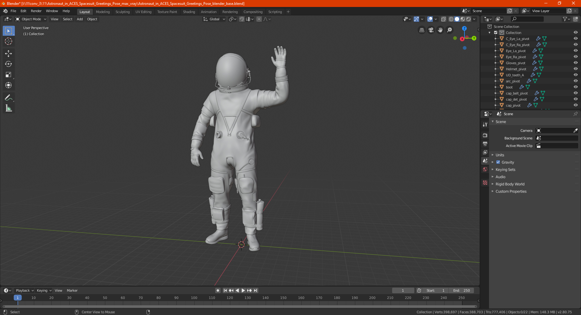Expand the Rigid Body World panel
Viewport: 581px width, 315px height.
tap(510, 184)
